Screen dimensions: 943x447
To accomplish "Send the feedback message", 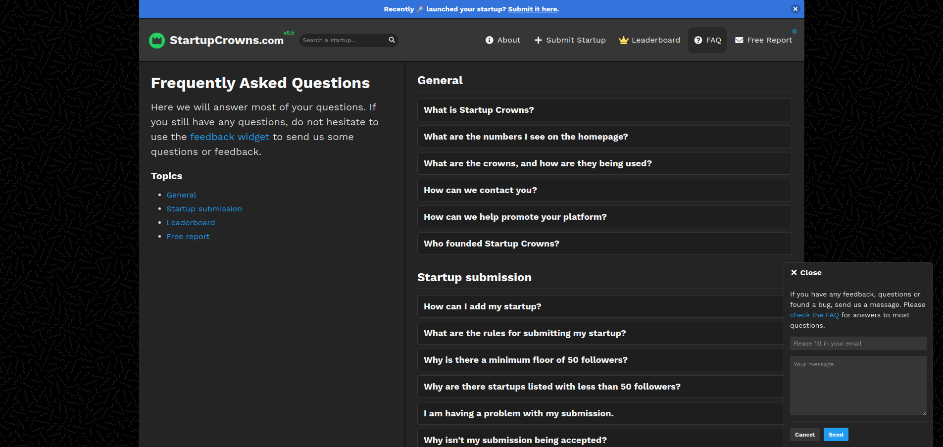I will [836, 435].
